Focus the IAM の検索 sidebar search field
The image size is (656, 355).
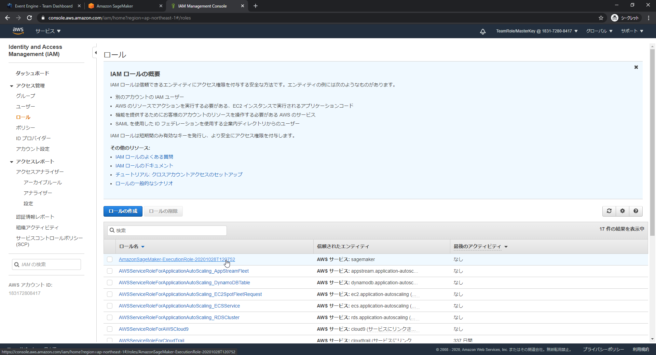tap(46, 264)
